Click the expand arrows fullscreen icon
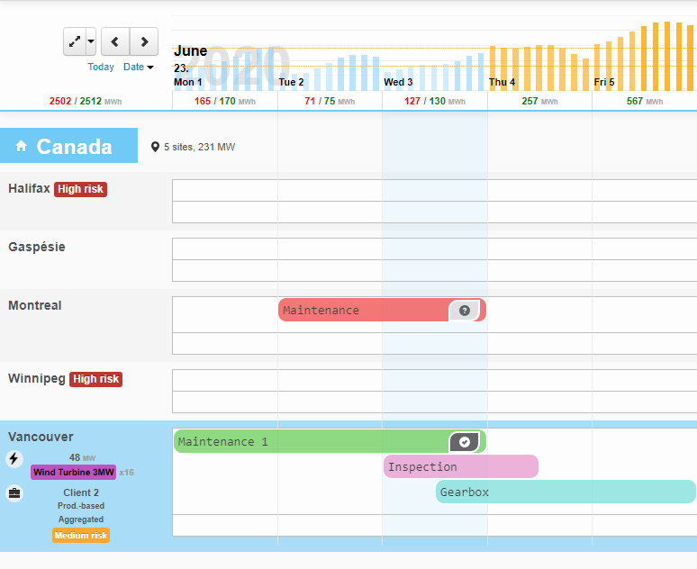697x569 pixels. [75, 41]
